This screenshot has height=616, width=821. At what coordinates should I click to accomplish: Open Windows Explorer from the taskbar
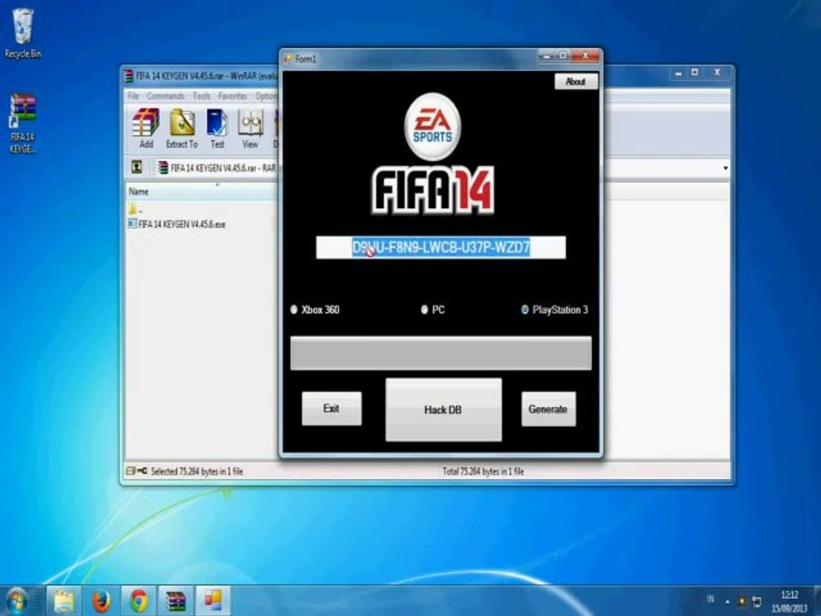(64, 601)
